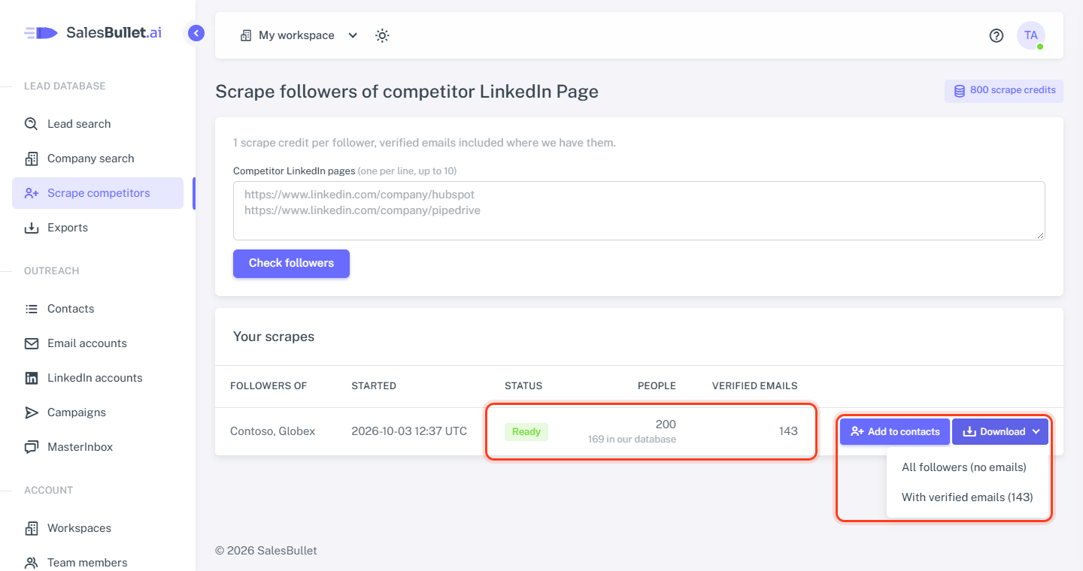This screenshot has height=571, width=1083.
Task: Open Email accounts
Action: click(98, 343)
